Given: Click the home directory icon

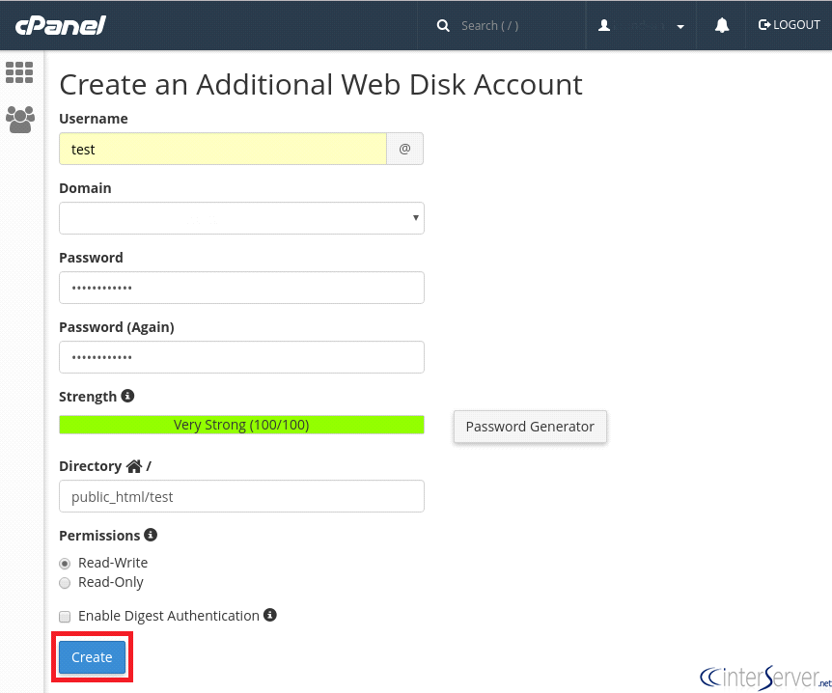Looking at the screenshot, I should click(134, 466).
